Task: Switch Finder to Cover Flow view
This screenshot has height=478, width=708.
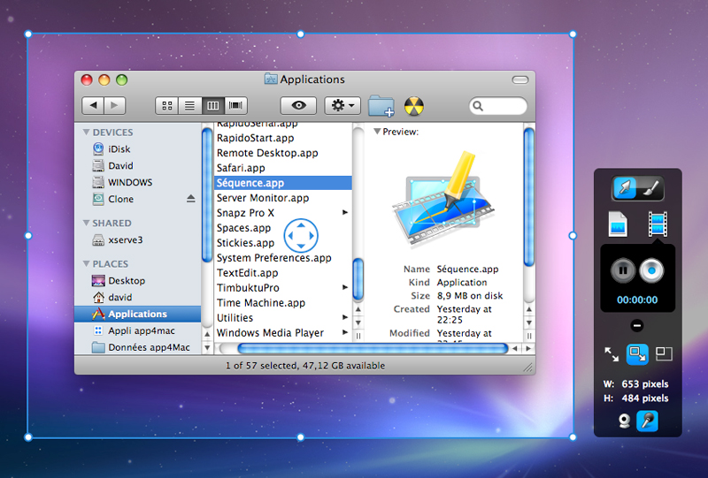Action: (x=235, y=105)
